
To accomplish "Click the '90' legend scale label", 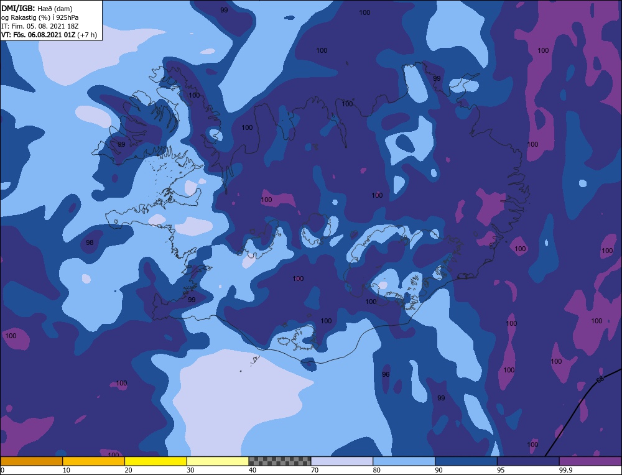I will coord(439,470).
